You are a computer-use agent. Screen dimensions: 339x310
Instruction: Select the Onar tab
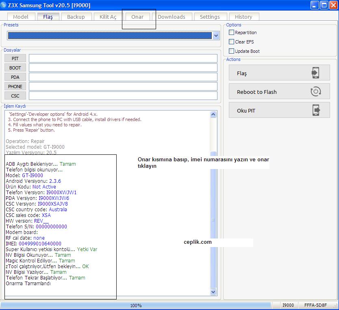pos(137,17)
